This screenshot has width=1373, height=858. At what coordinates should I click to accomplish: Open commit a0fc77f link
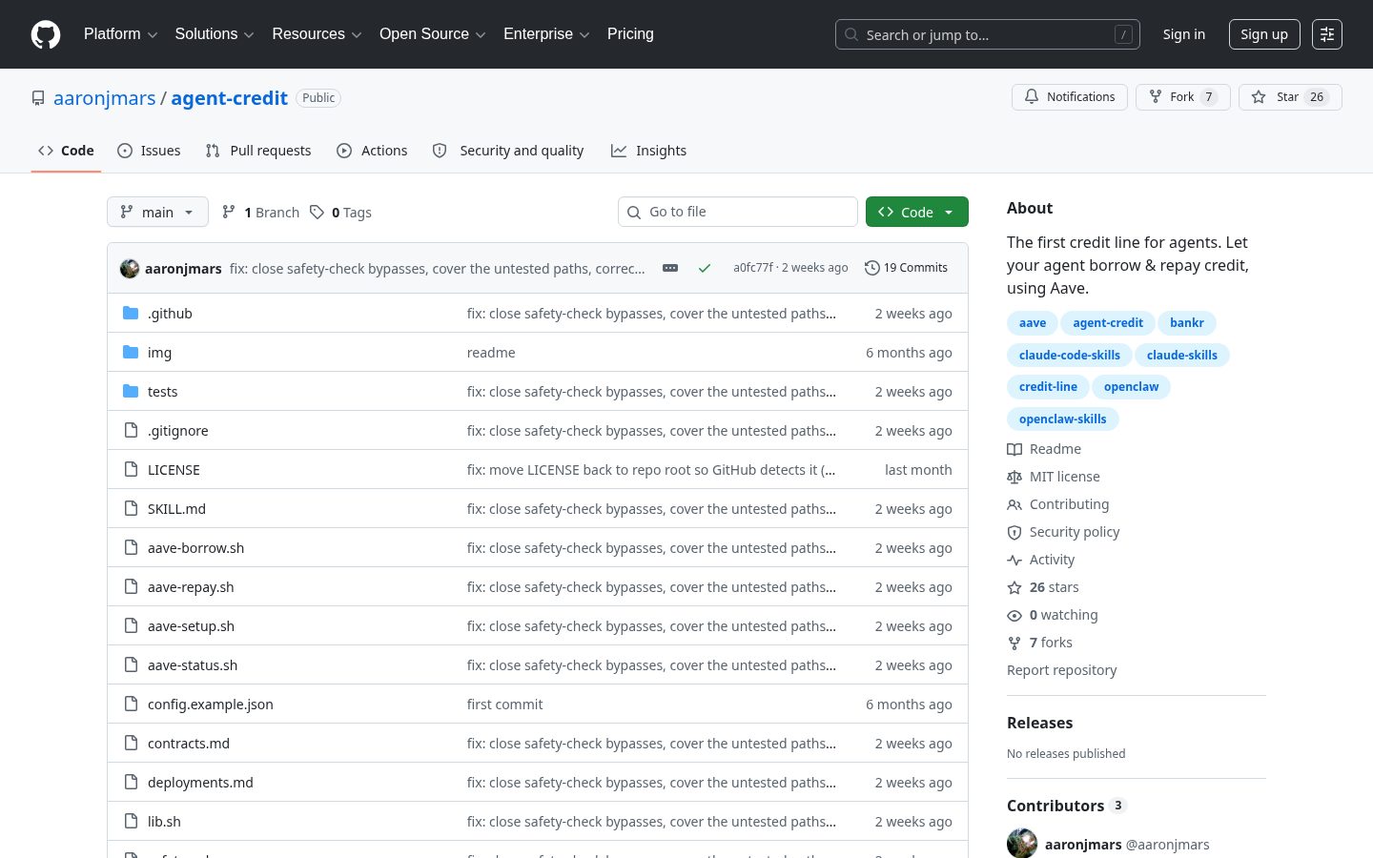[x=753, y=268]
